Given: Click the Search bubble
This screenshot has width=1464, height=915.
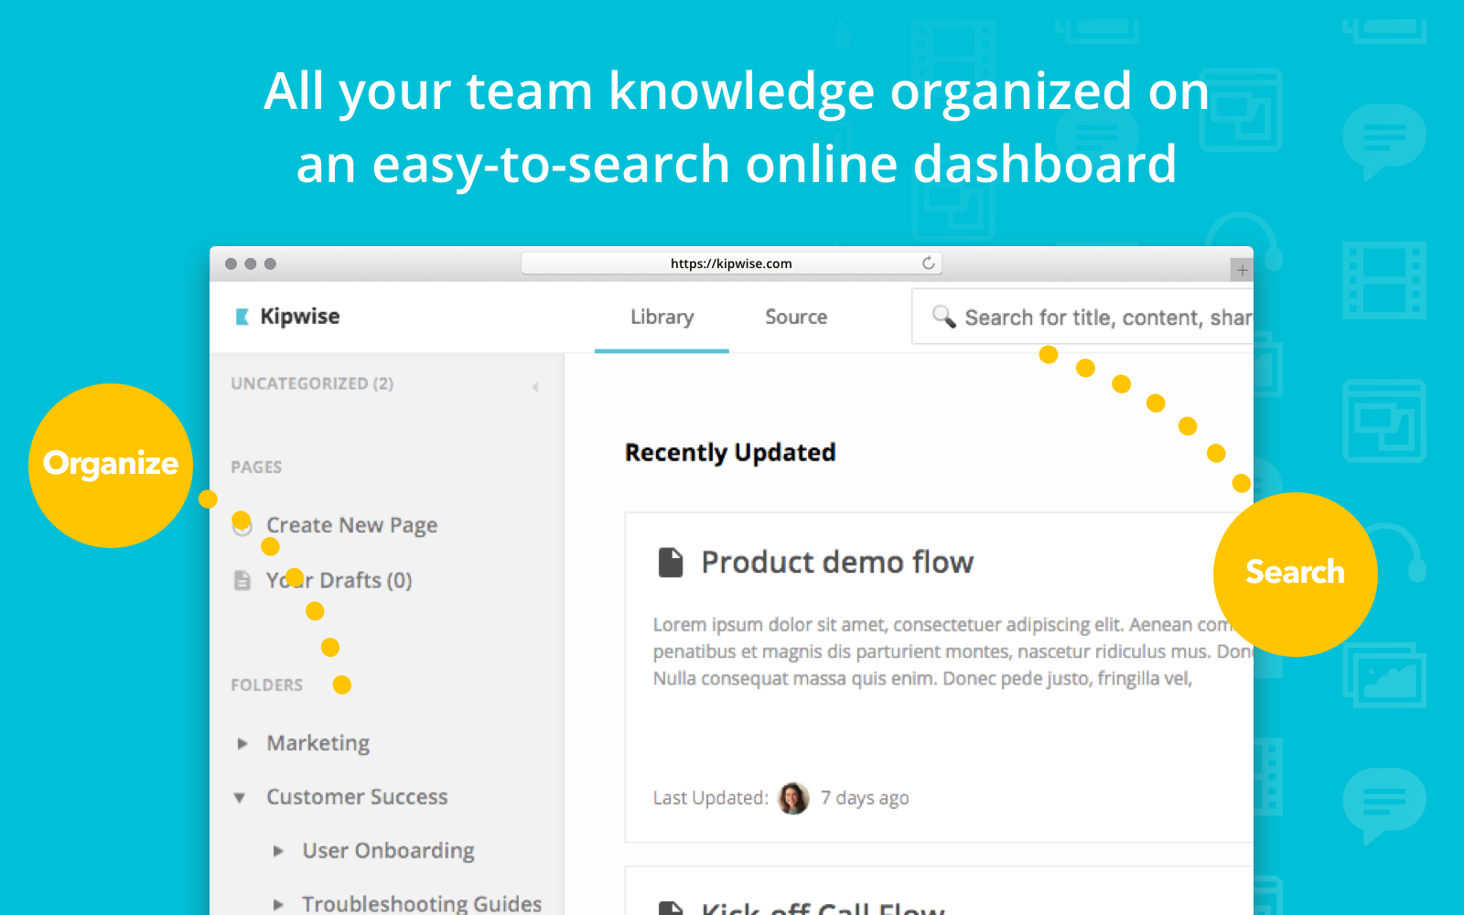Looking at the screenshot, I should (x=1295, y=572).
